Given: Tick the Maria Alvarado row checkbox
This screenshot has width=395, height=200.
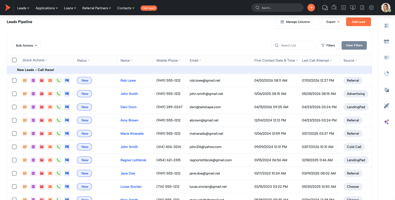Looking at the screenshot, I should (14, 134).
